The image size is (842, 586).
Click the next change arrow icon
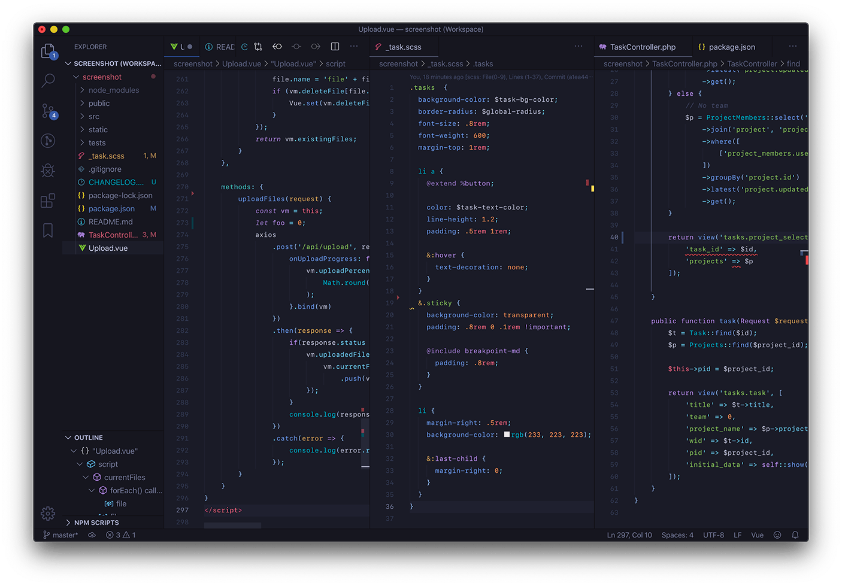coord(316,46)
